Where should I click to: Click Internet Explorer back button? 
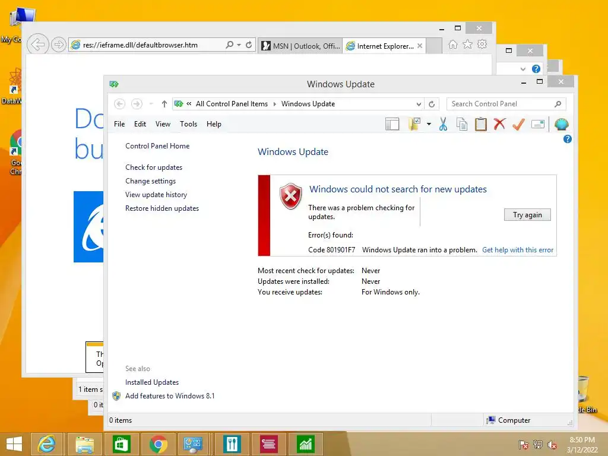tap(38, 45)
